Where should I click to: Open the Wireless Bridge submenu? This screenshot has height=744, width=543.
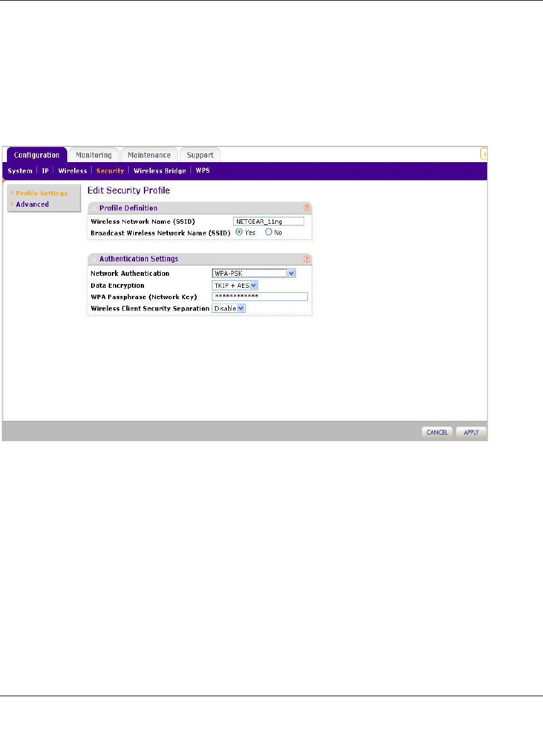click(160, 171)
